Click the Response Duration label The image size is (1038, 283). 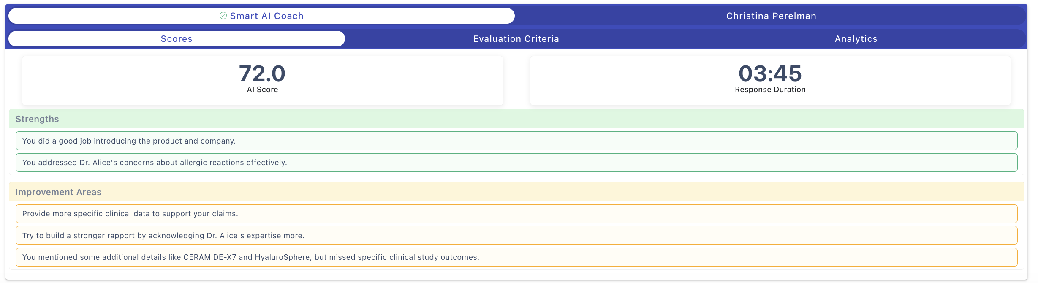[770, 90]
